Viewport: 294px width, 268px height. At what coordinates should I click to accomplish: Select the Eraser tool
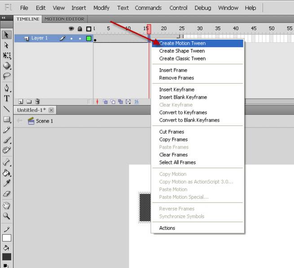[x=7, y=193]
